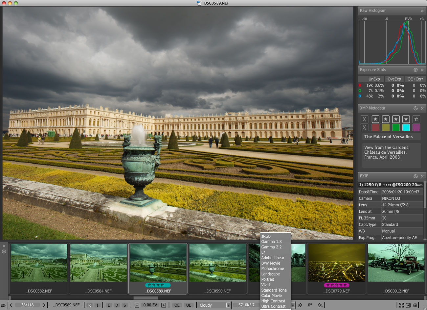
Task: Decrease exposure with the minus button
Action: point(137,305)
